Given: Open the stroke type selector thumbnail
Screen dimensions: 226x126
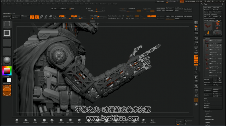Looking at the screenshot, I should coord(7,33).
